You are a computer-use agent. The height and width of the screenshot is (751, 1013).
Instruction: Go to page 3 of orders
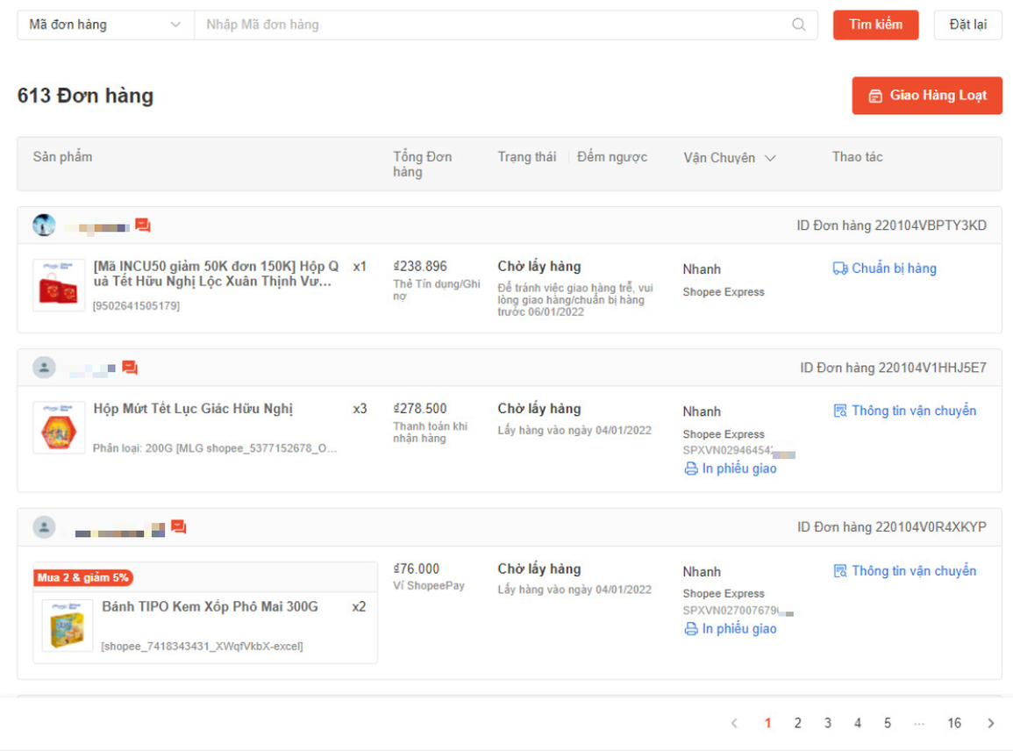828,723
